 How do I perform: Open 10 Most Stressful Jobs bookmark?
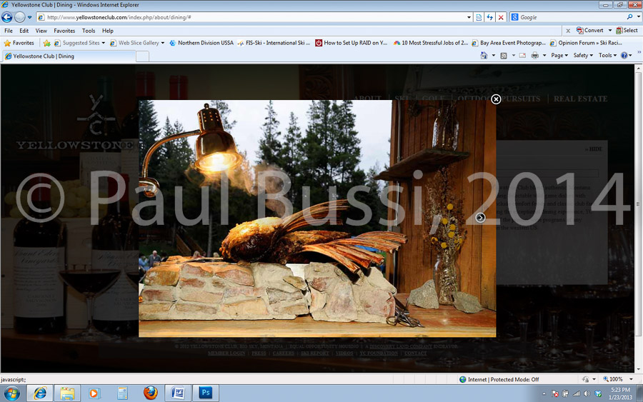click(430, 43)
